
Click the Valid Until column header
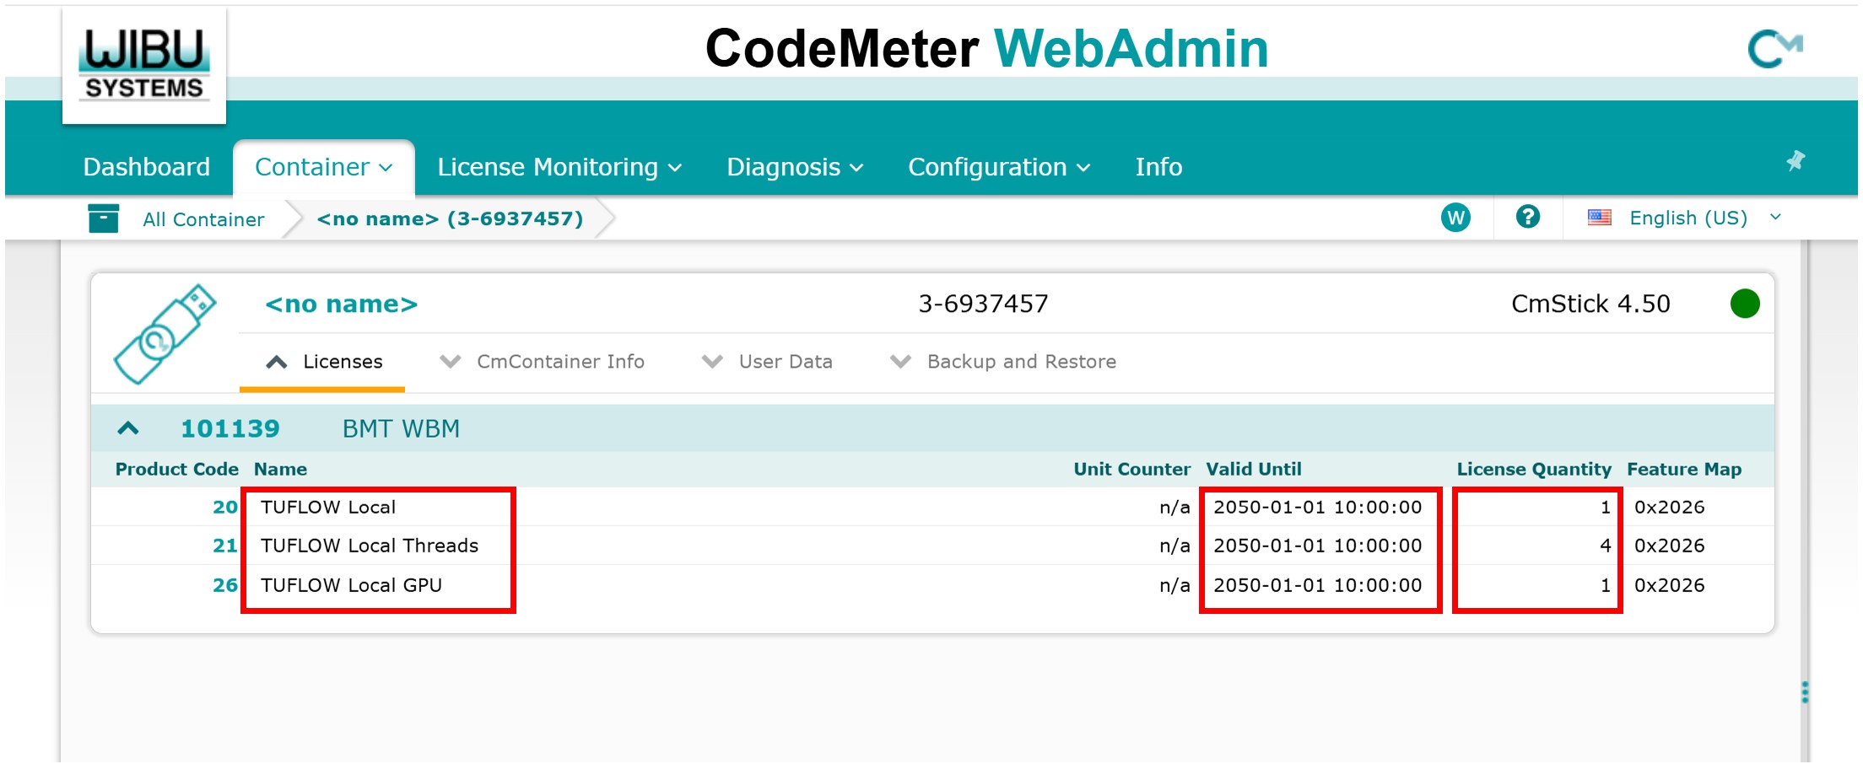(x=1254, y=469)
